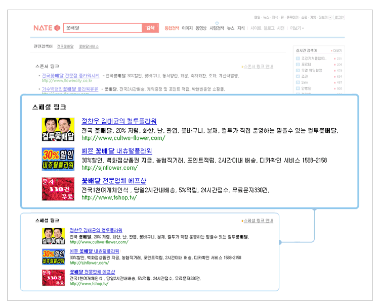
Task: Click the NATE logo
Action: pyautogui.click(x=47, y=28)
